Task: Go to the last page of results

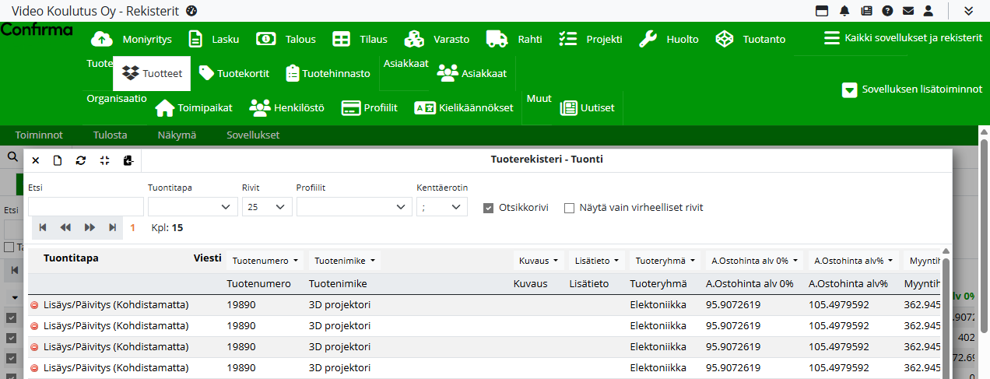Action: (113, 227)
